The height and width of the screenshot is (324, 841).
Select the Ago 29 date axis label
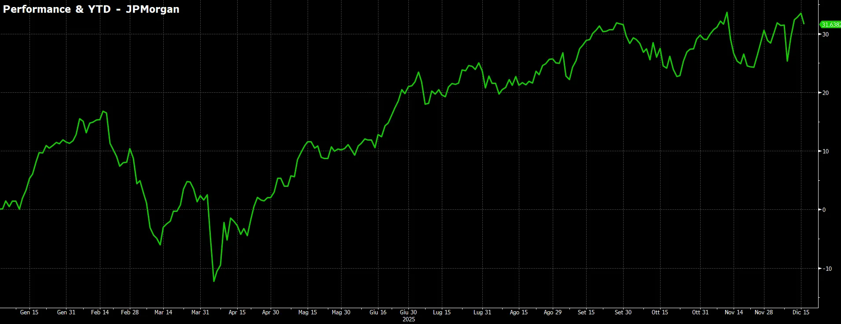tap(553, 312)
